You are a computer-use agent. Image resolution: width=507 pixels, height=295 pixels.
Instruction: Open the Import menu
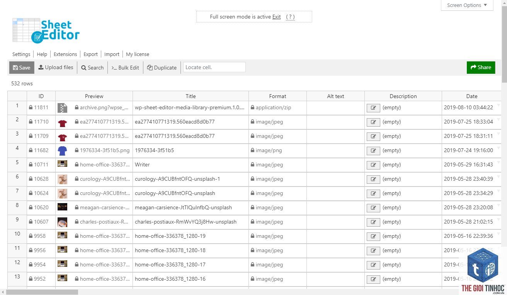point(112,54)
